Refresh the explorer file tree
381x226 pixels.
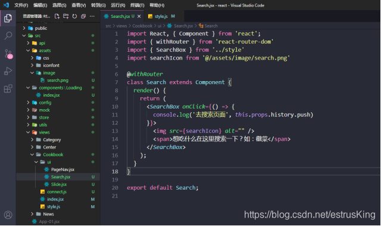74,16
